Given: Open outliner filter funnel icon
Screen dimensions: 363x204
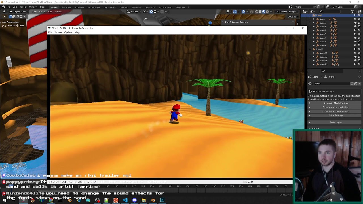Looking at the screenshot, I should point(353,12).
